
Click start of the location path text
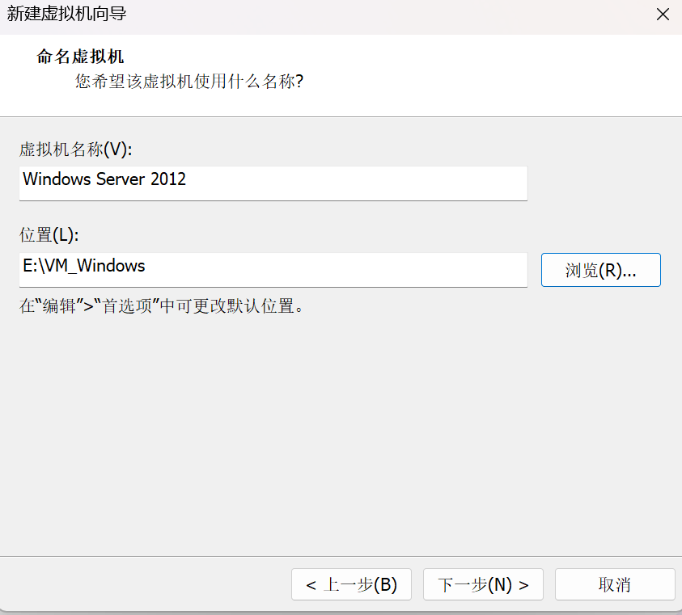[26, 265]
